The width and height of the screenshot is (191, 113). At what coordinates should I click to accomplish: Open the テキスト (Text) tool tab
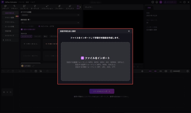(x=14, y=7)
